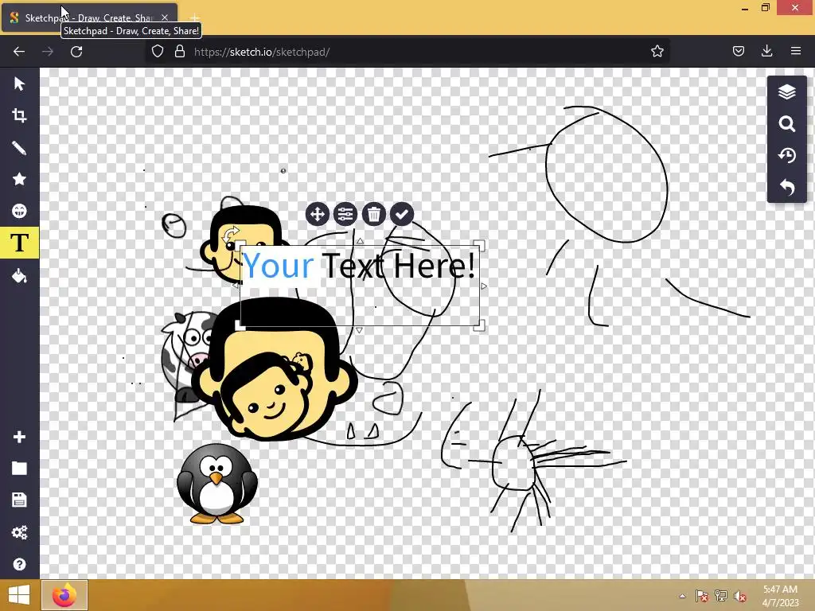Open Firefox Downloads icon

click(766, 51)
